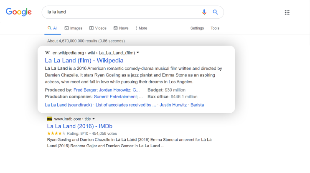This screenshot has height=173, width=310.
Task: Start voice search with microphone icon
Action: tap(204, 12)
